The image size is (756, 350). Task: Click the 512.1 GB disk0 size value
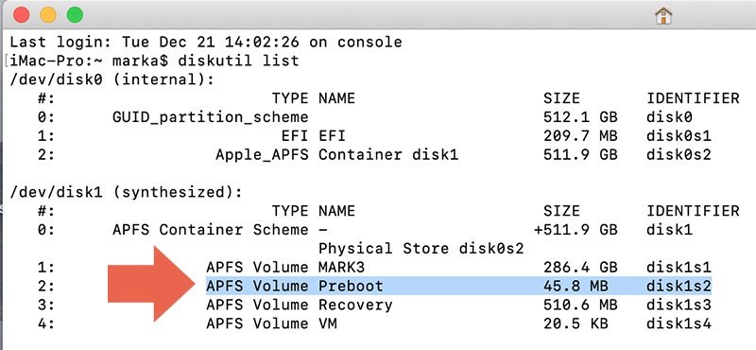(x=580, y=117)
